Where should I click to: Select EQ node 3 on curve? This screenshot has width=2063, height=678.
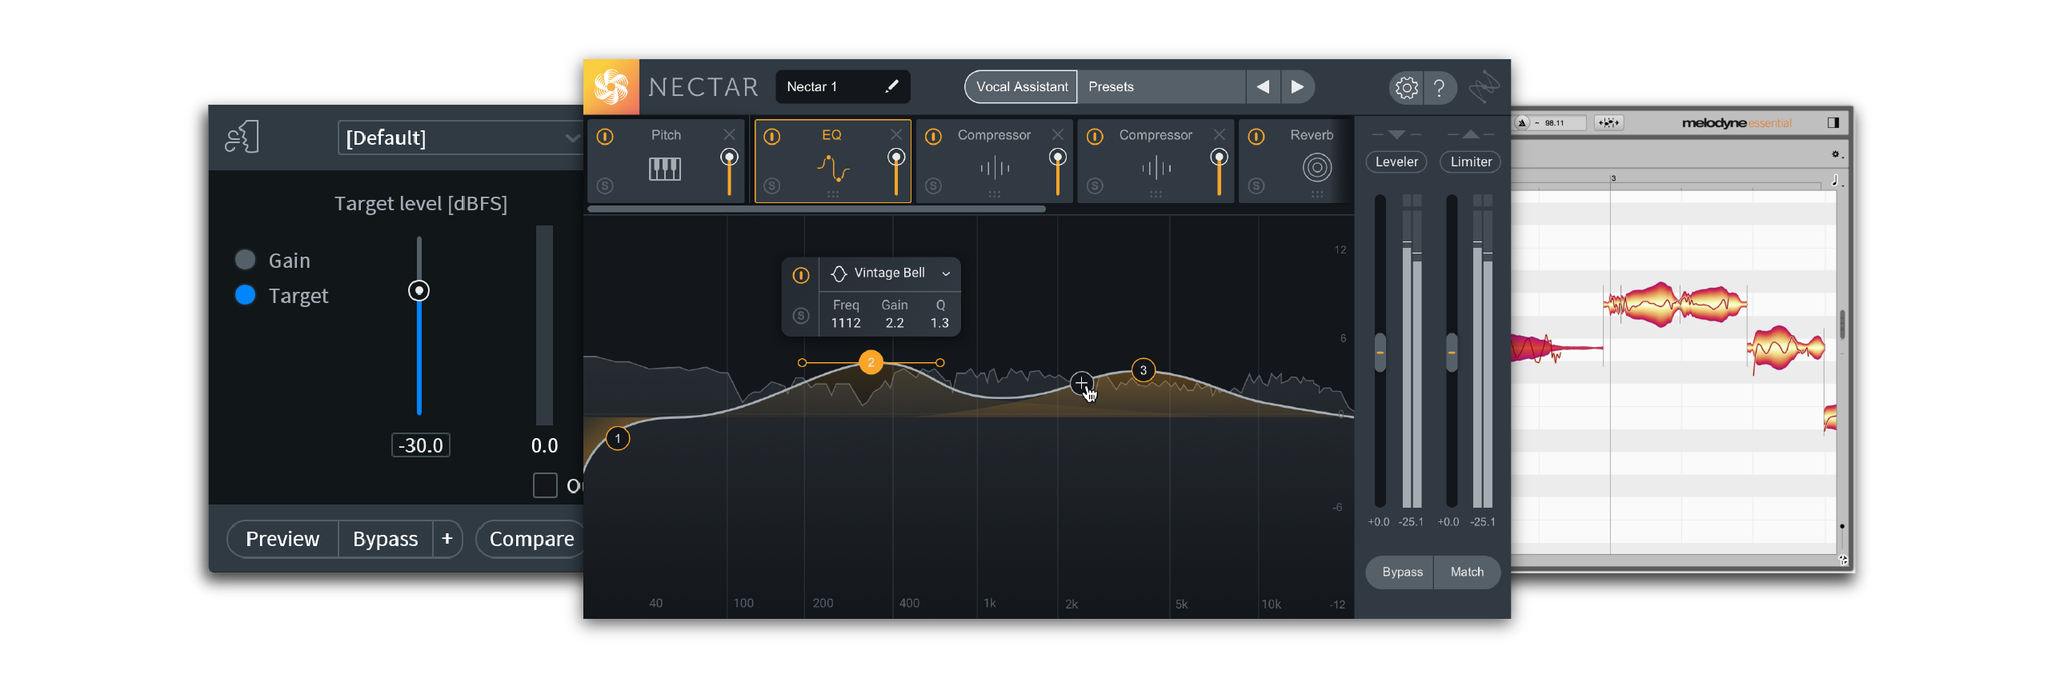[1143, 370]
